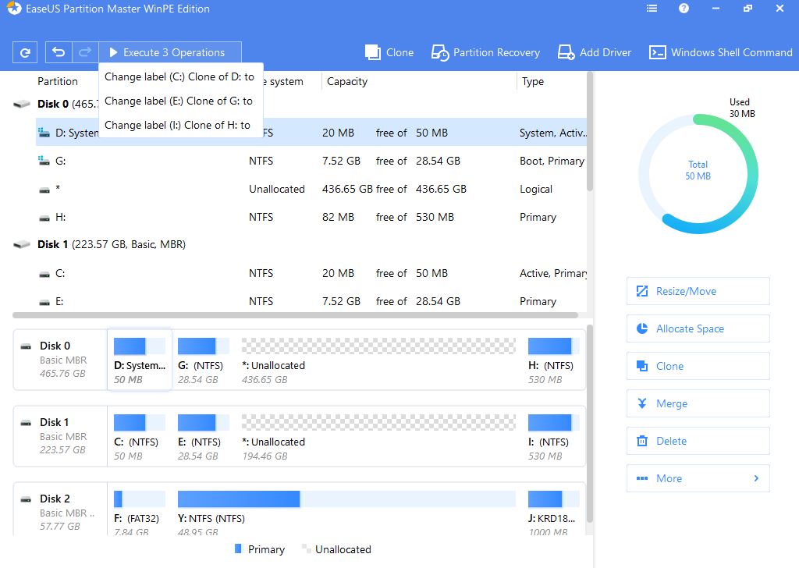Screen dimensions: 799x568
Task: Open the Clone tool in top toolbar
Action: click(x=389, y=53)
